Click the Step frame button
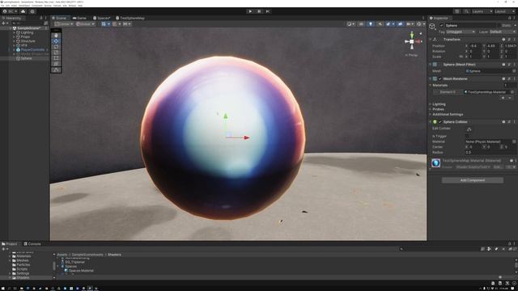The width and height of the screenshot is (518, 291). click(x=268, y=11)
